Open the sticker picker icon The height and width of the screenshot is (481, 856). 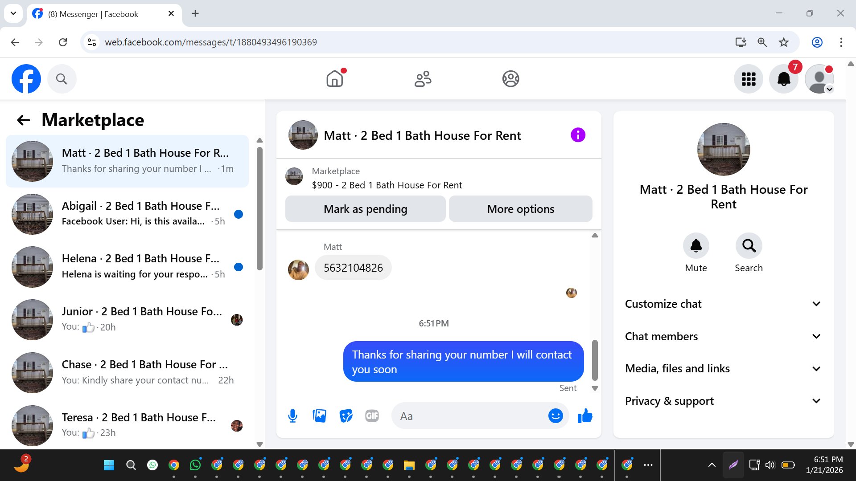(x=346, y=416)
